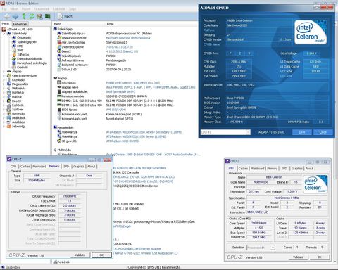Screen dimensions: 338x270
Task: Expand the Beállítások branch arrow
Action: click(x=4, y=117)
